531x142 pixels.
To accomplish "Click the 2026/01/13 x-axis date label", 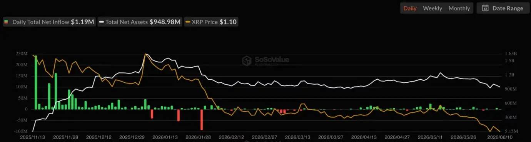I will click(165, 137).
